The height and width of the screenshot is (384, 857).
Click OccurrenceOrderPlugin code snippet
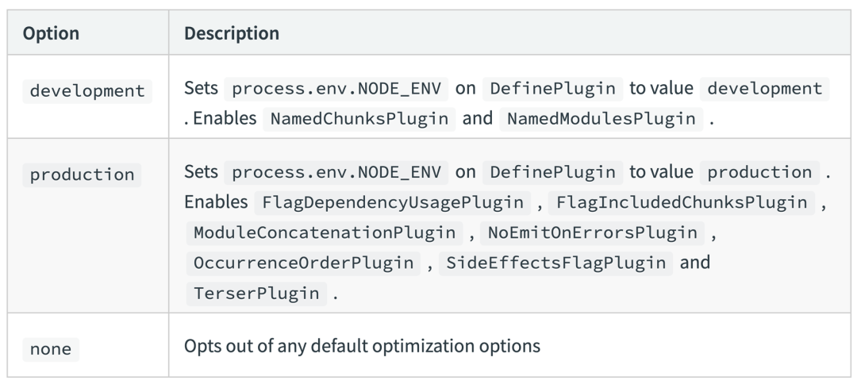[x=302, y=263]
